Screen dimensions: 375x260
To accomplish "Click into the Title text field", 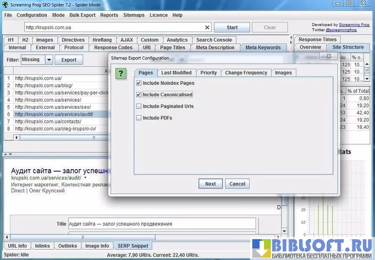I will 162,224.
